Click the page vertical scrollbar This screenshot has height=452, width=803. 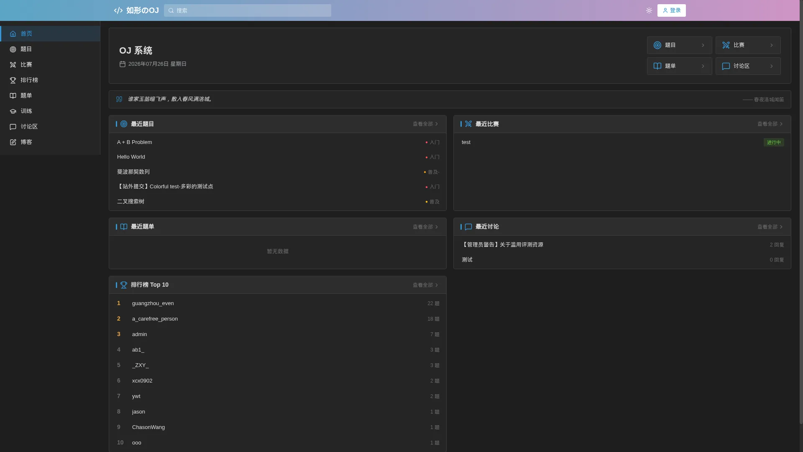click(801, 222)
